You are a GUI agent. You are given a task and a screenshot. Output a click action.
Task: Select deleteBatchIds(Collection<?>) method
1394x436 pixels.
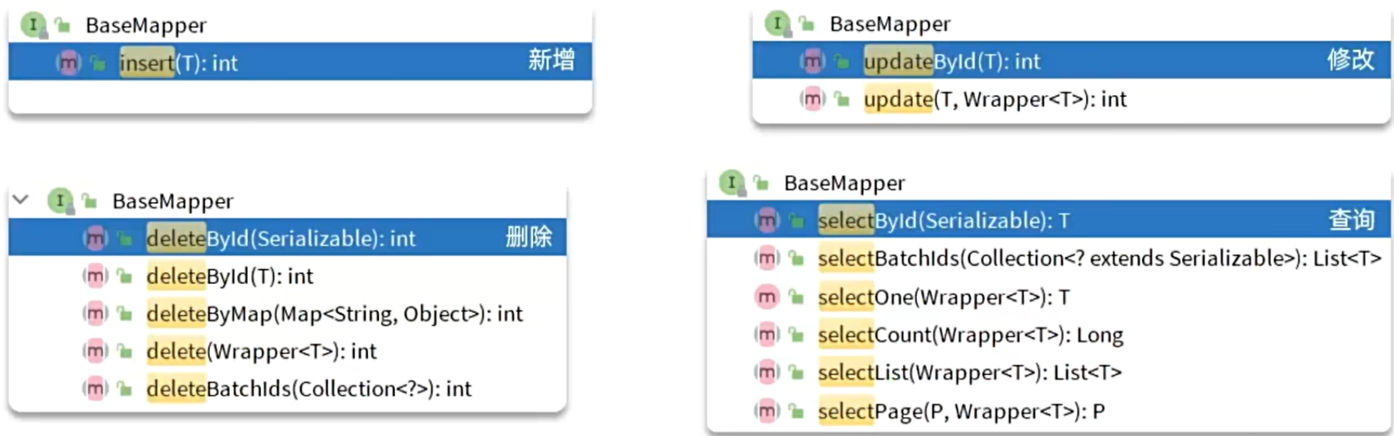(x=287, y=388)
